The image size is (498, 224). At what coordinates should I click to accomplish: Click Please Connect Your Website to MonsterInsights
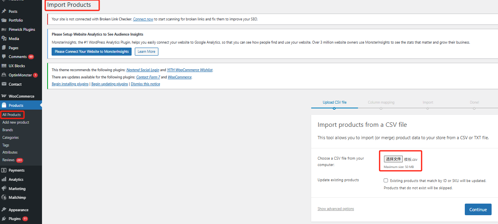pos(92,52)
